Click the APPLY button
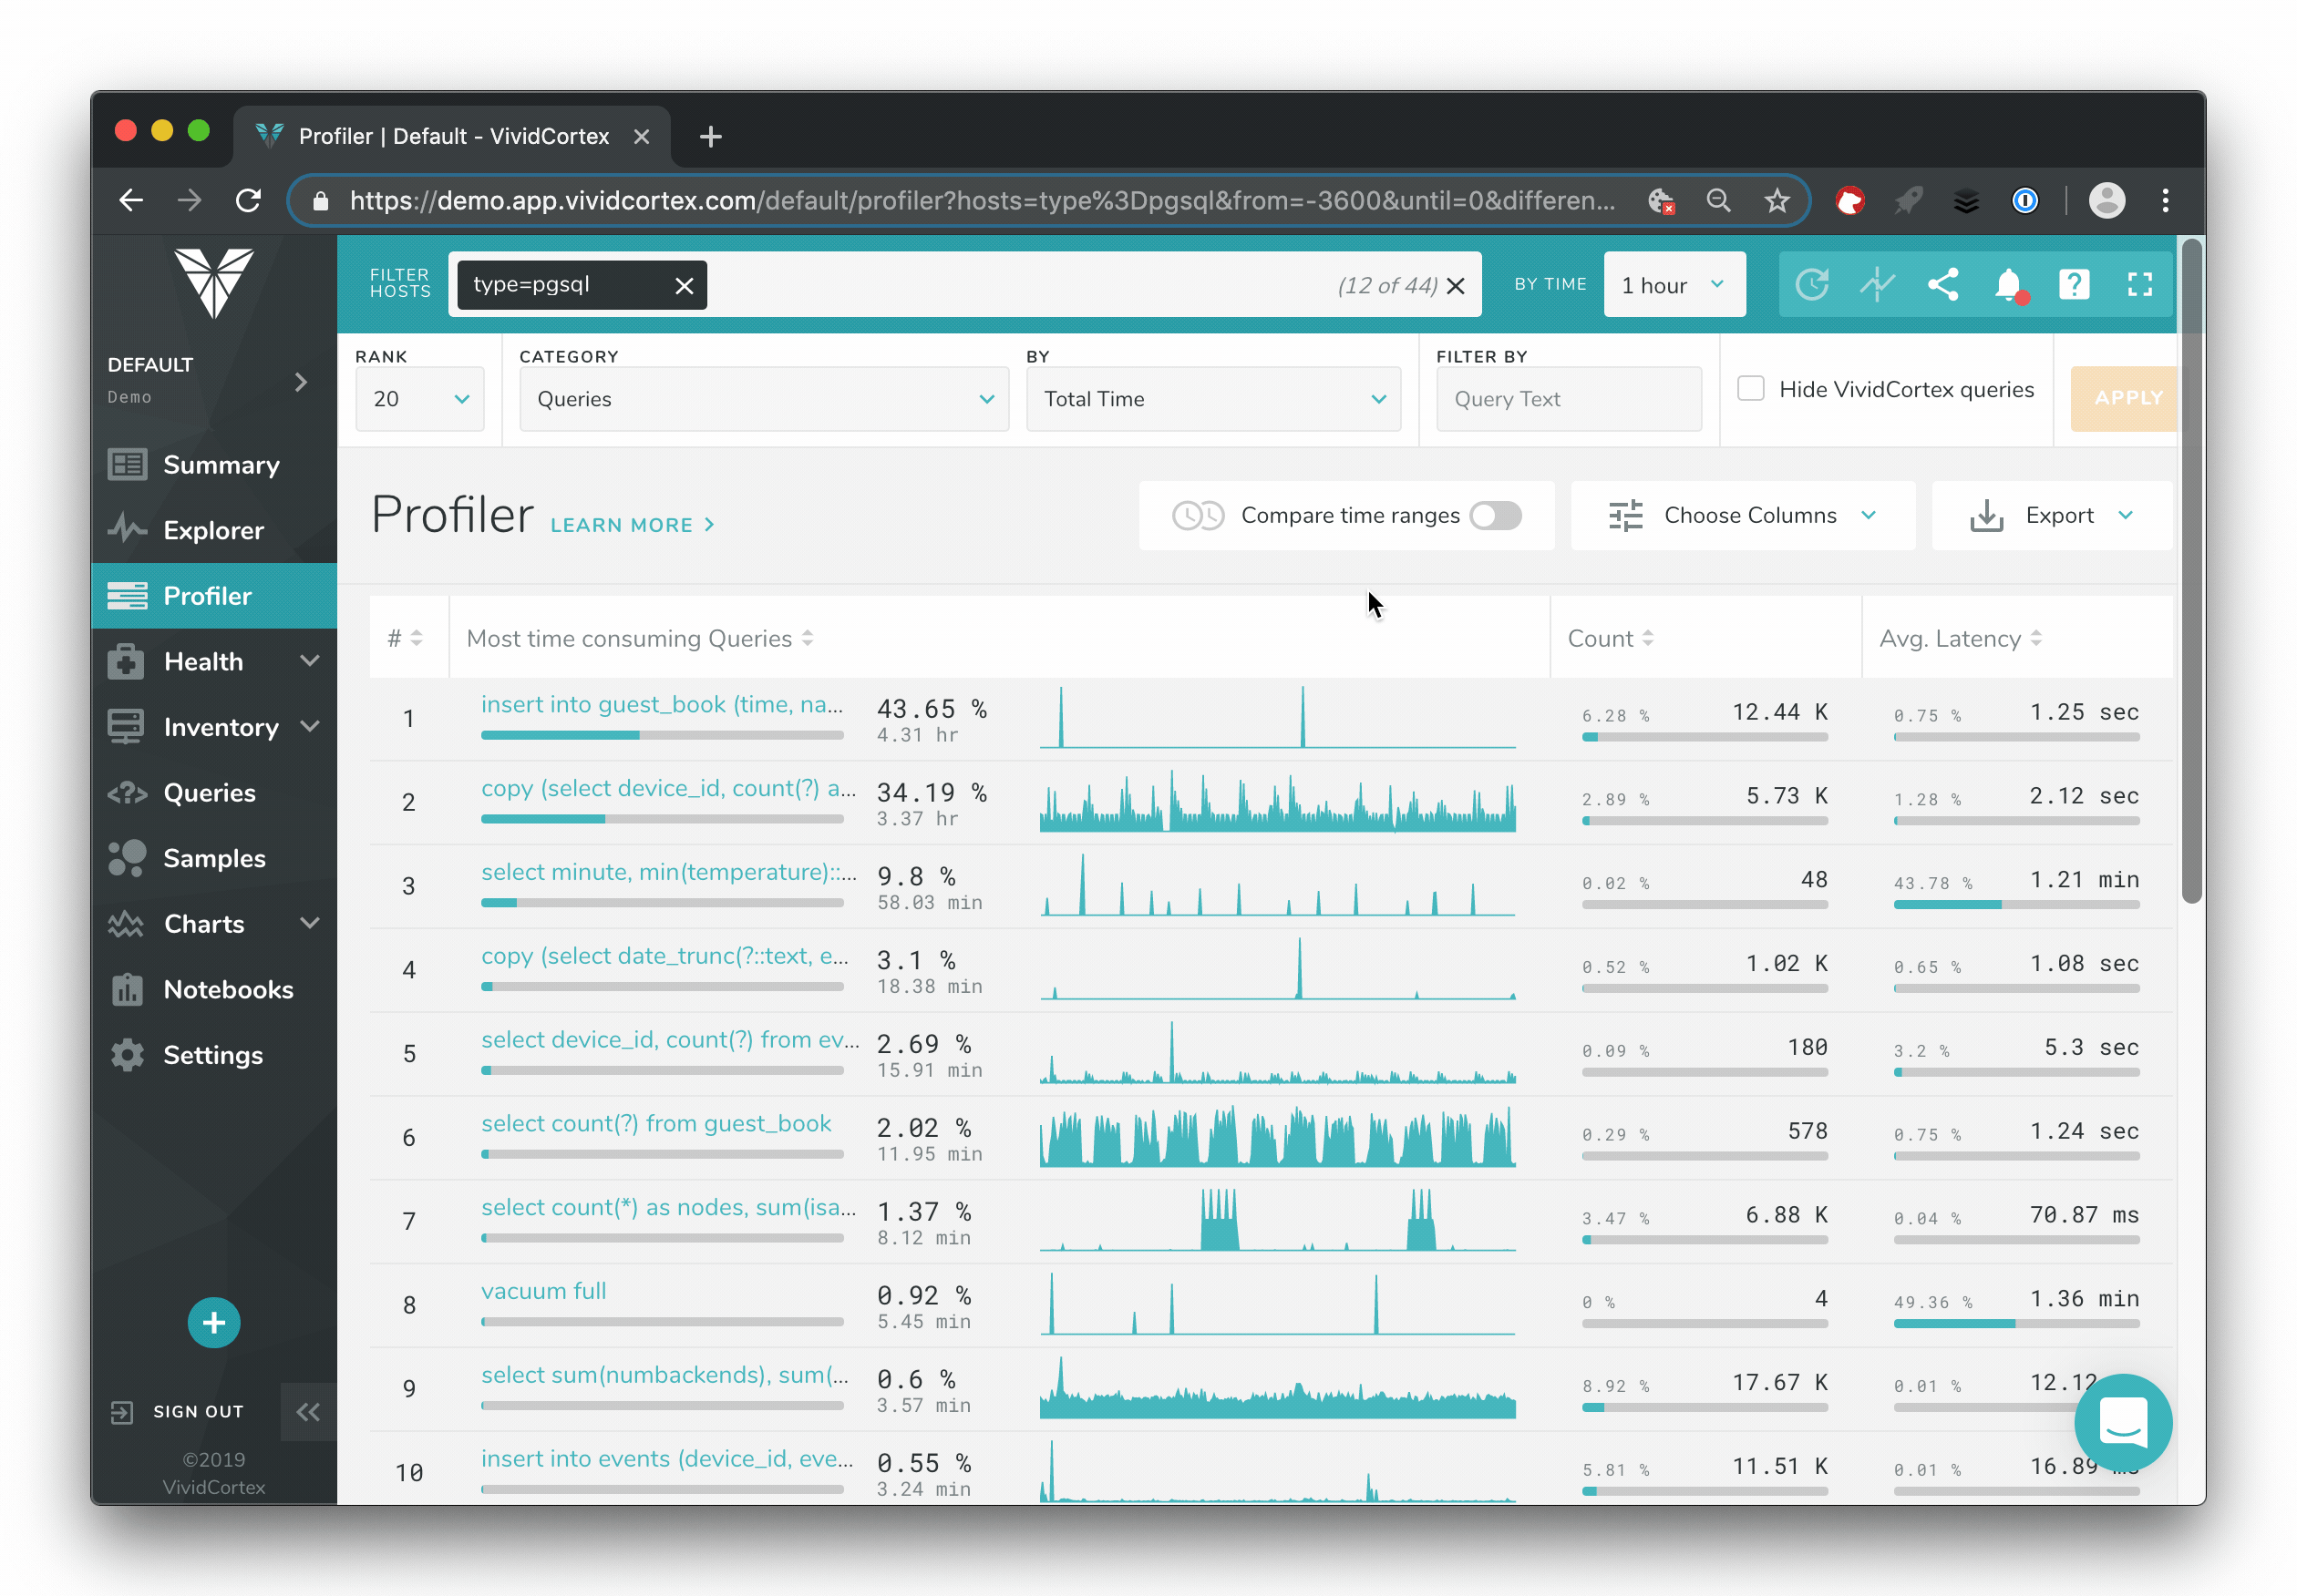 tap(2123, 399)
